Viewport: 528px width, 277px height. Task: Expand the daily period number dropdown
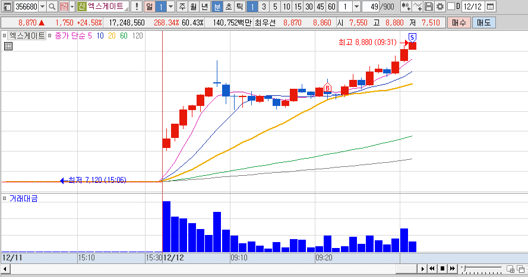tap(170, 7)
